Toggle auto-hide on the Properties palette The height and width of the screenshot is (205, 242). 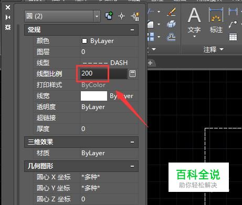tap(8, 17)
